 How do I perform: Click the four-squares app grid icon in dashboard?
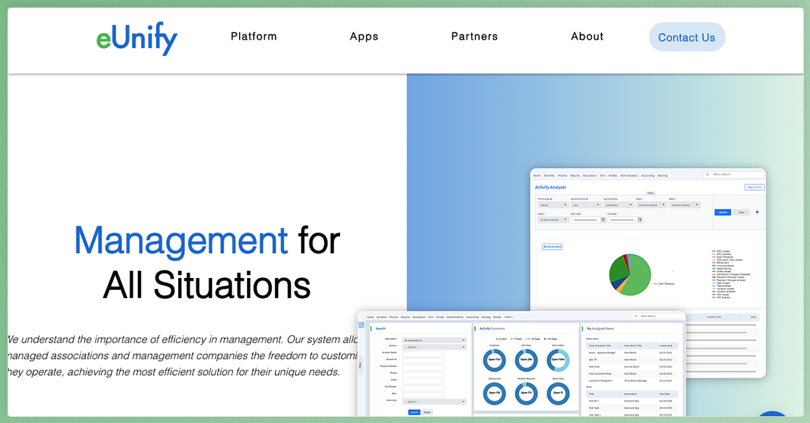click(x=361, y=325)
